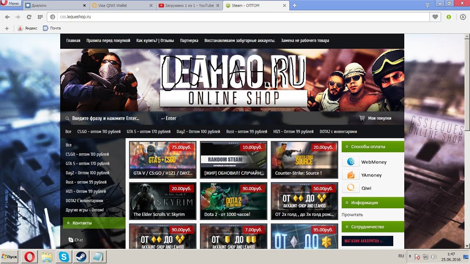
Task: Go back to previous page
Action: (7, 17)
